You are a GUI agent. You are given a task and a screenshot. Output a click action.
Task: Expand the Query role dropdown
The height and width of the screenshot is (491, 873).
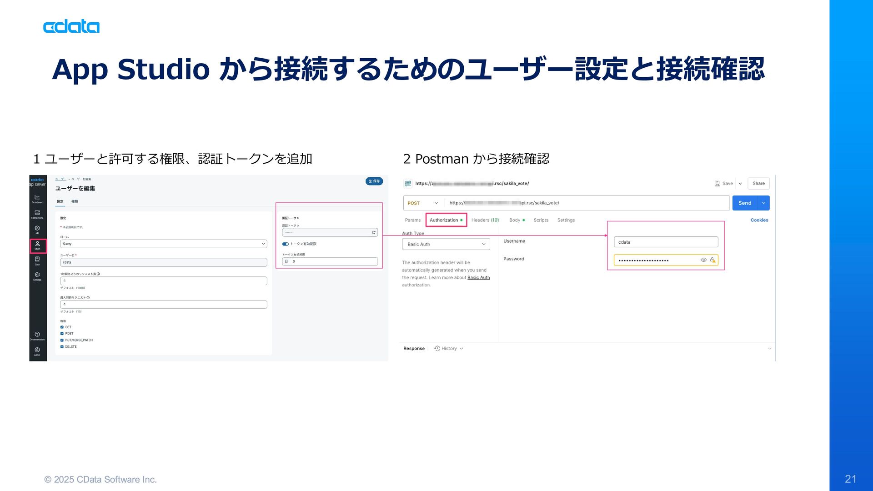(164, 244)
